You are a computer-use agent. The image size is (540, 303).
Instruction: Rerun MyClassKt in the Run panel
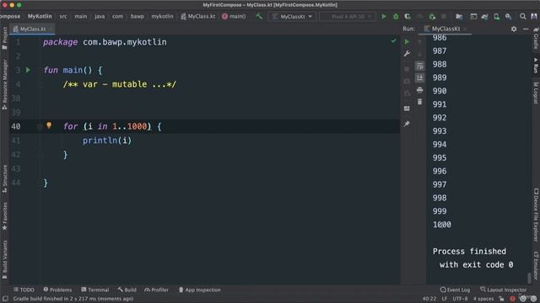point(407,41)
